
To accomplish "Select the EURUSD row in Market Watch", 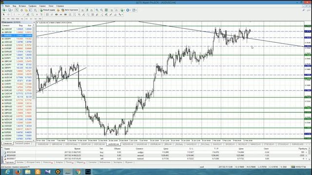I will 17,35.
